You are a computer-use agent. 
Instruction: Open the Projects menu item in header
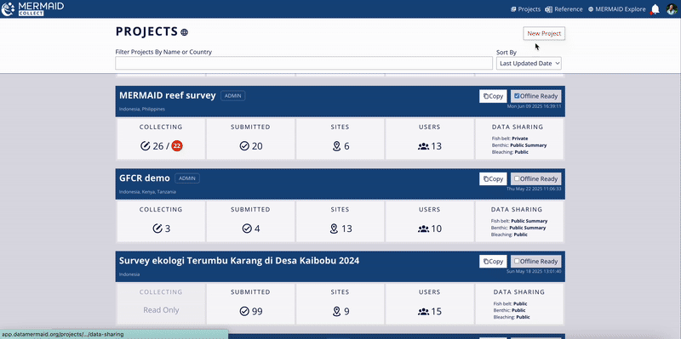tap(526, 9)
